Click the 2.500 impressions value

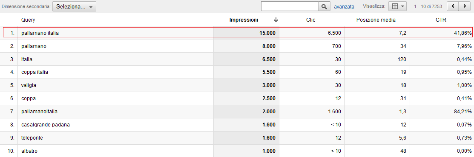(x=269, y=98)
